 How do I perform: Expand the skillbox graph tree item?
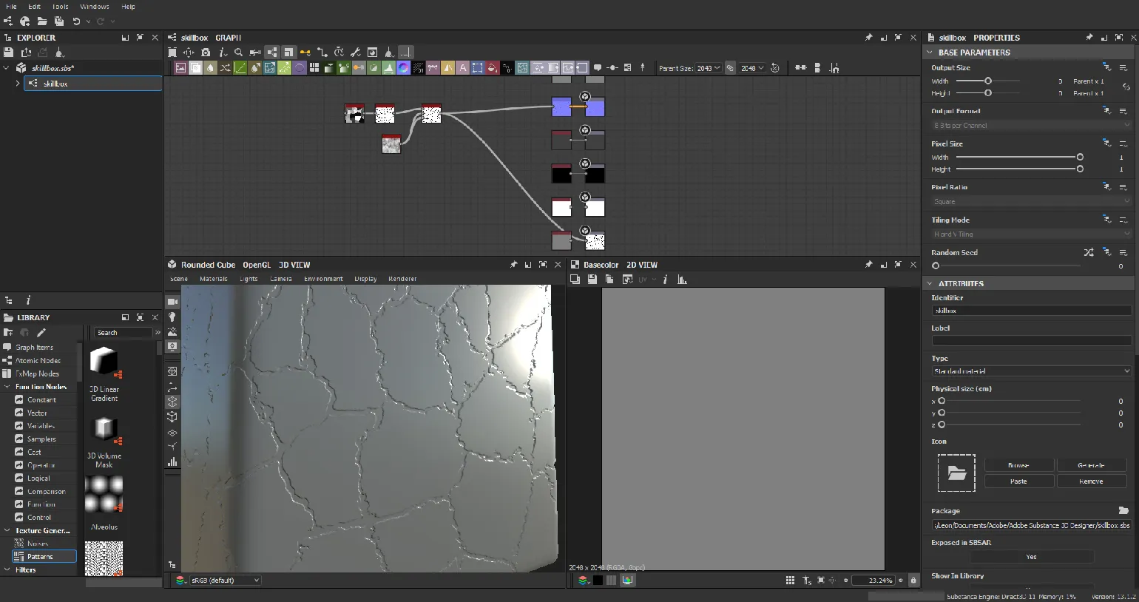18,84
